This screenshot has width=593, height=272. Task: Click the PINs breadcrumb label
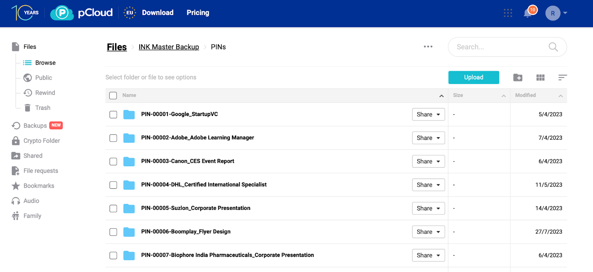tap(218, 47)
